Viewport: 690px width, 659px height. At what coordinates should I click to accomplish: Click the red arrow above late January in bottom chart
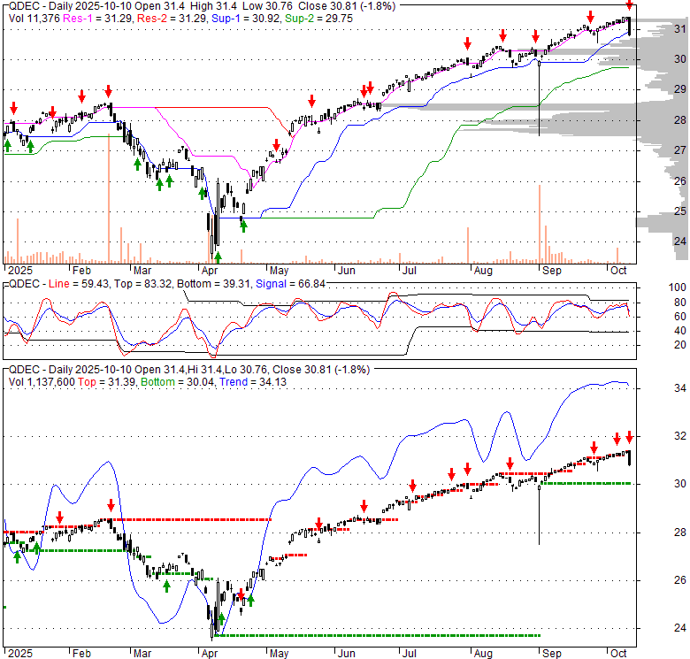pyautogui.click(x=59, y=517)
